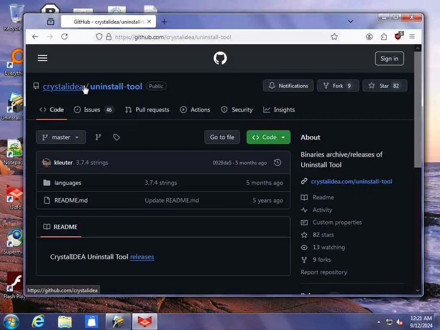The width and height of the screenshot is (440, 330).
Task: Switch to the red fox browser taskbar icon
Action: 144,321
